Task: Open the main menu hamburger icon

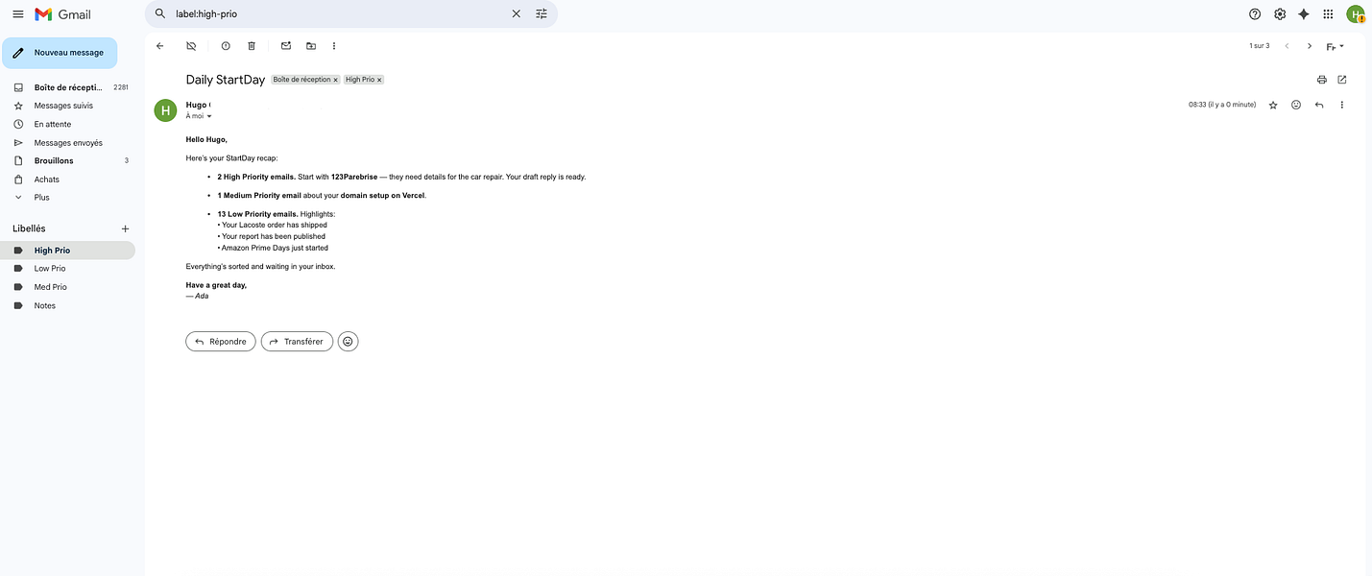Action: 17,14
